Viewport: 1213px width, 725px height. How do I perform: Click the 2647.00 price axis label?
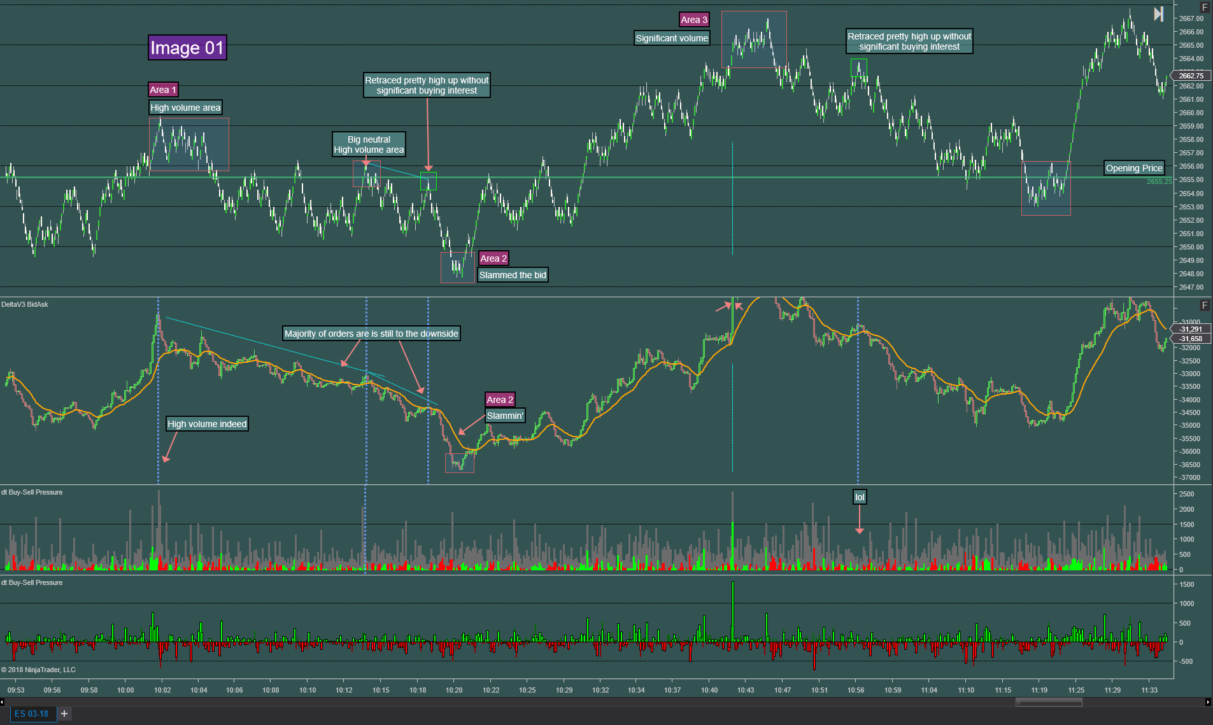point(1191,287)
